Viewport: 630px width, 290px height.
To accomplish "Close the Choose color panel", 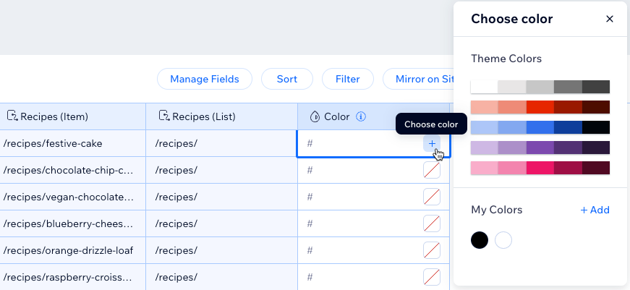I will [610, 19].
